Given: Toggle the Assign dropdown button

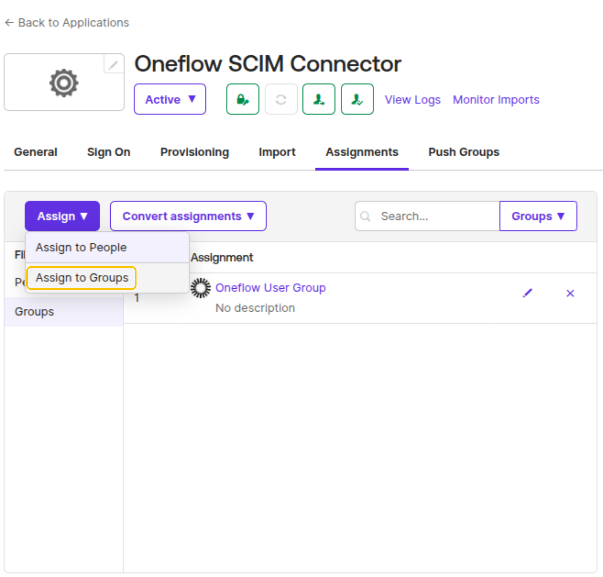Looking at the screenshot, I should [62, 216].
